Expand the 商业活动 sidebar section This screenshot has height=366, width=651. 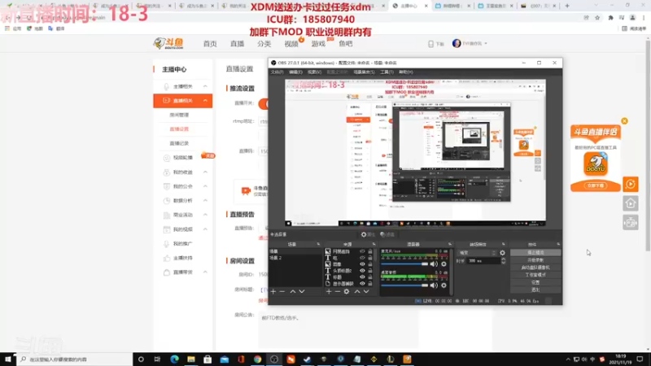click(x=205, y=215)
